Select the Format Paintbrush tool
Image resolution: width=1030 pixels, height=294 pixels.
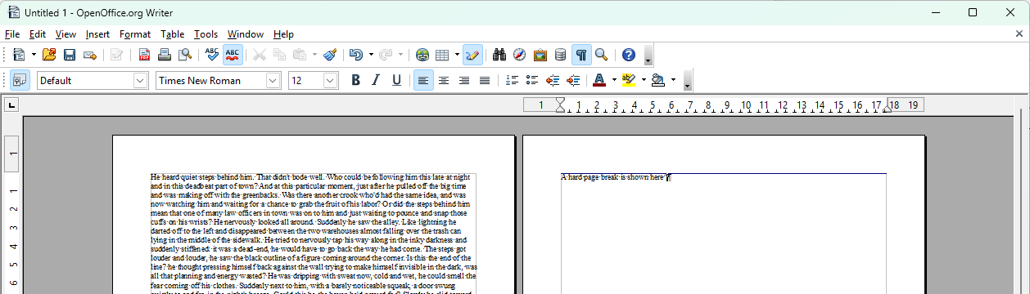pos(330,55)
